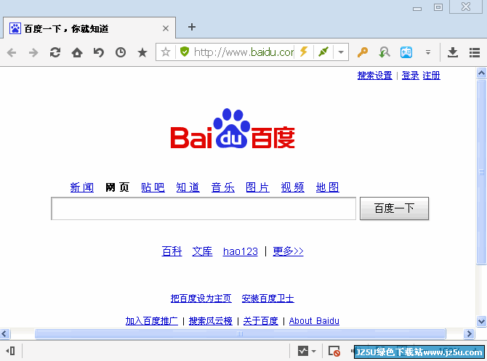Switch to 图片 search category
The width and height of the screenshot is (487, 361).
[257, 187]
